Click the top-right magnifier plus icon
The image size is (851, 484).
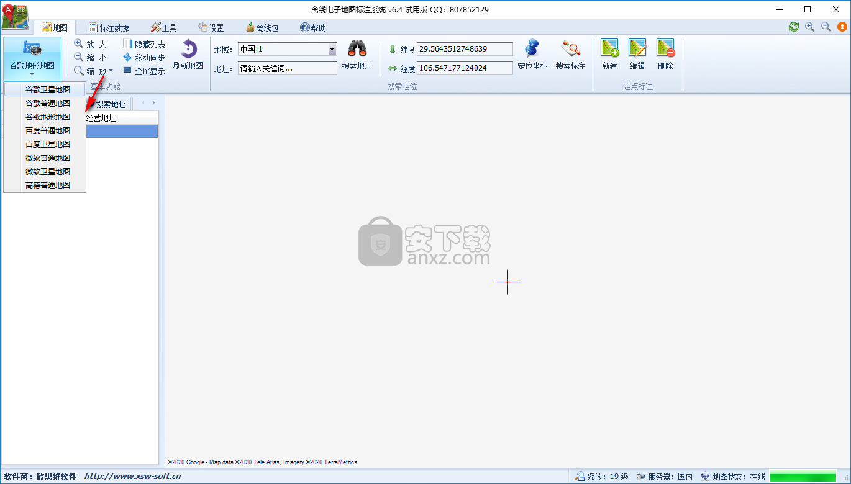(809, 27)
